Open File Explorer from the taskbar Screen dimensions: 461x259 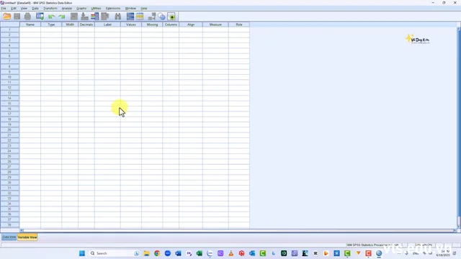coord(146,253)
